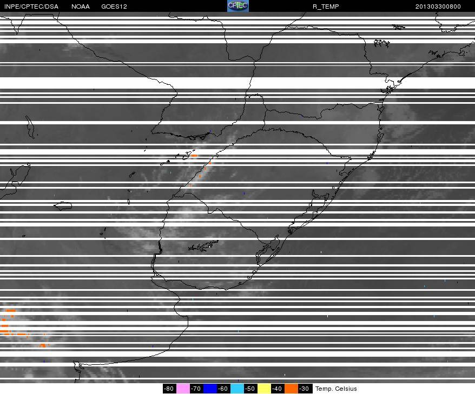Click the -50 legend value

(x=250, y=389)
